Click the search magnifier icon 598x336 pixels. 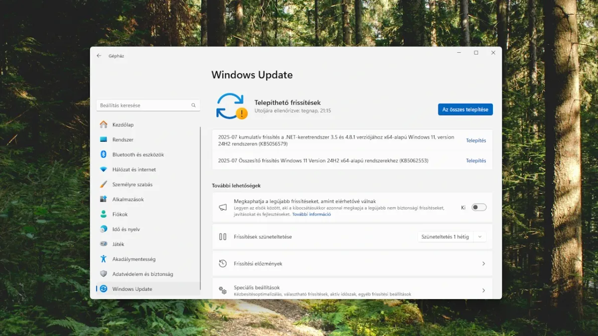pyautogui.click(x=193, y=106)
